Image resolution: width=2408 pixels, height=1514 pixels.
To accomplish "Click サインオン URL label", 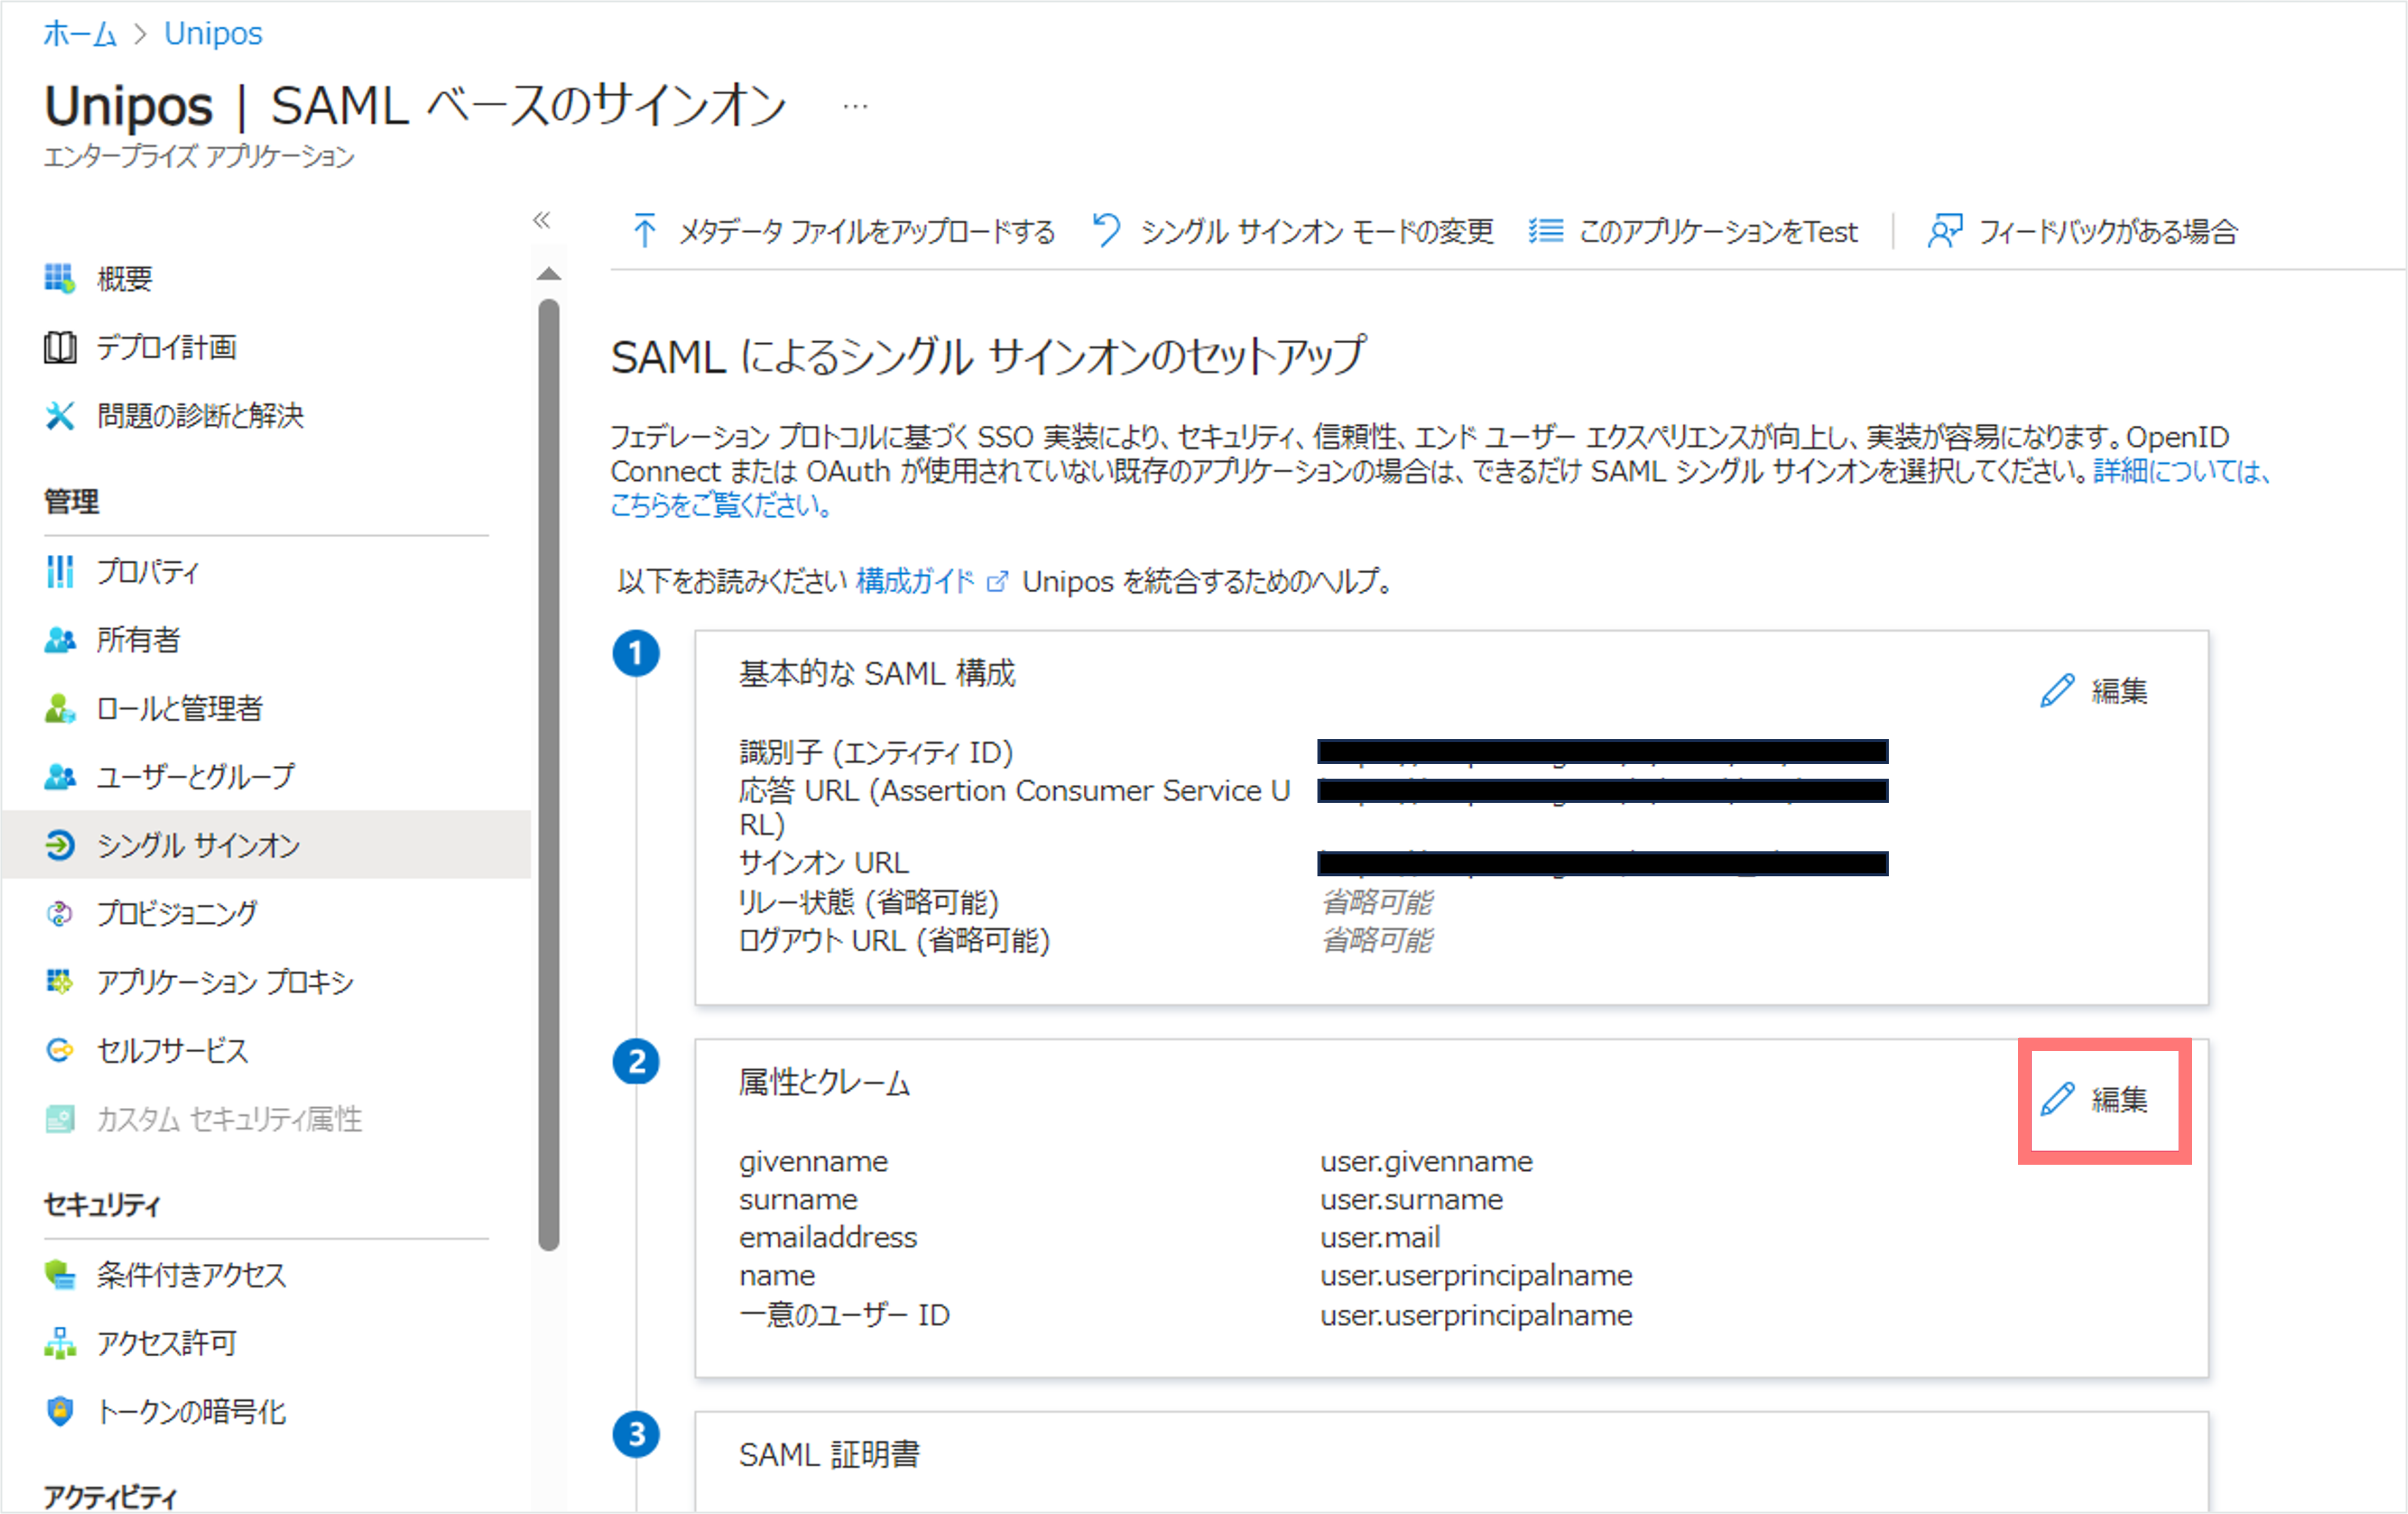I will (x=824, y=863).
